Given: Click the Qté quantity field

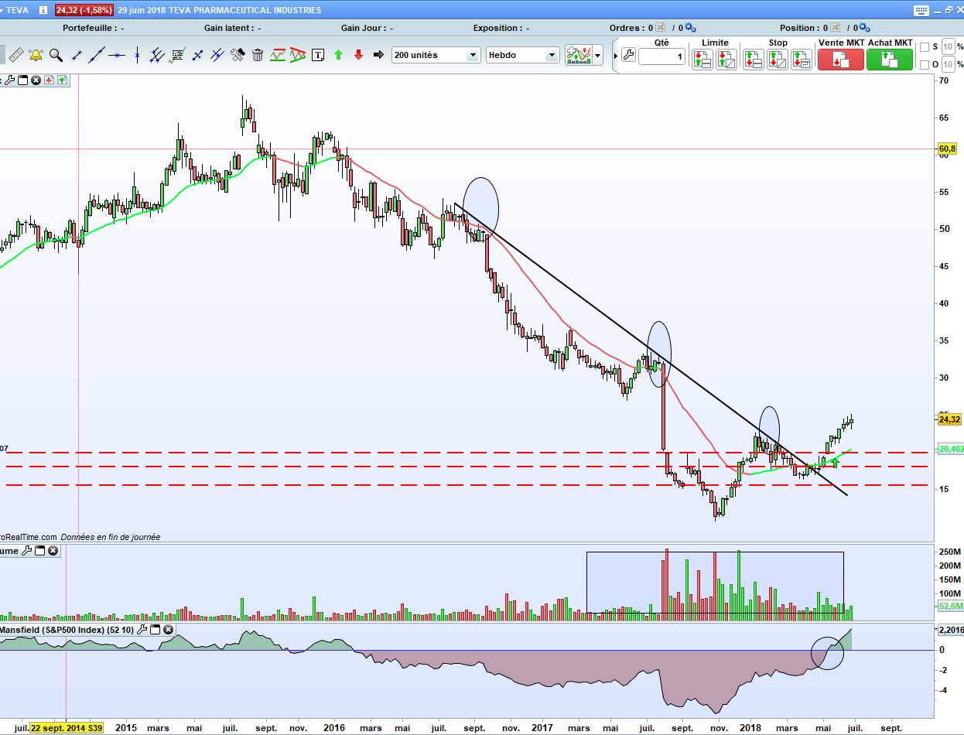Looking at the screenshot, I should pos(662,56).
